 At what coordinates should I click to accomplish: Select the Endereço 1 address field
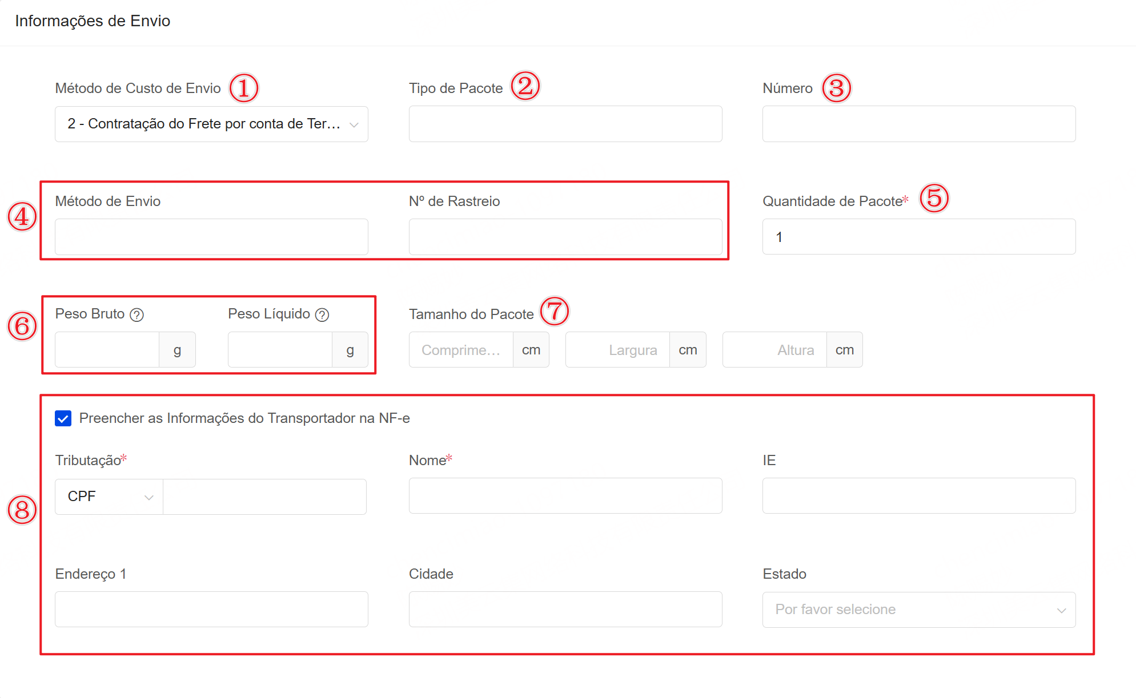(x=211, y=610)
